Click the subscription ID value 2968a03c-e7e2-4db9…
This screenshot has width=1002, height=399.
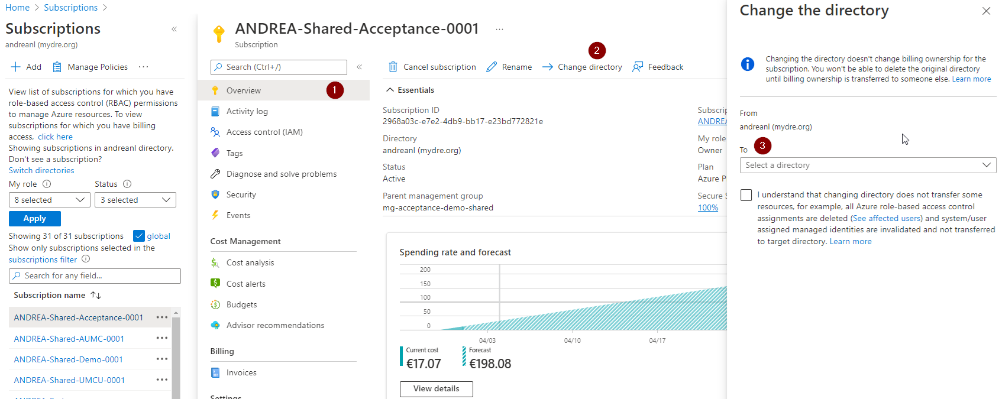click(x=463, y=121)
